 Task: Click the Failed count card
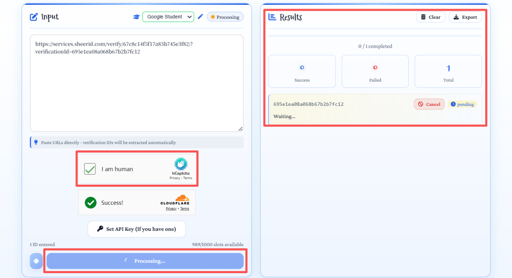[x=375, y=72]
